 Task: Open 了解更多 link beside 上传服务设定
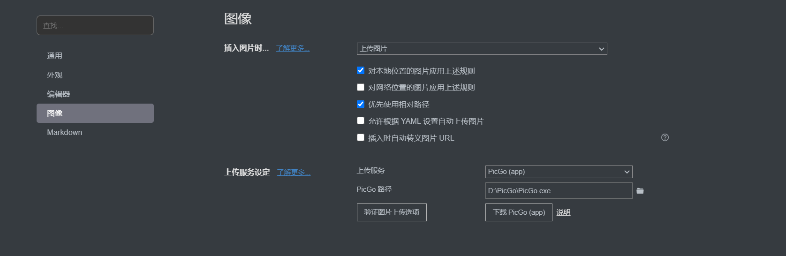point(294,172)
